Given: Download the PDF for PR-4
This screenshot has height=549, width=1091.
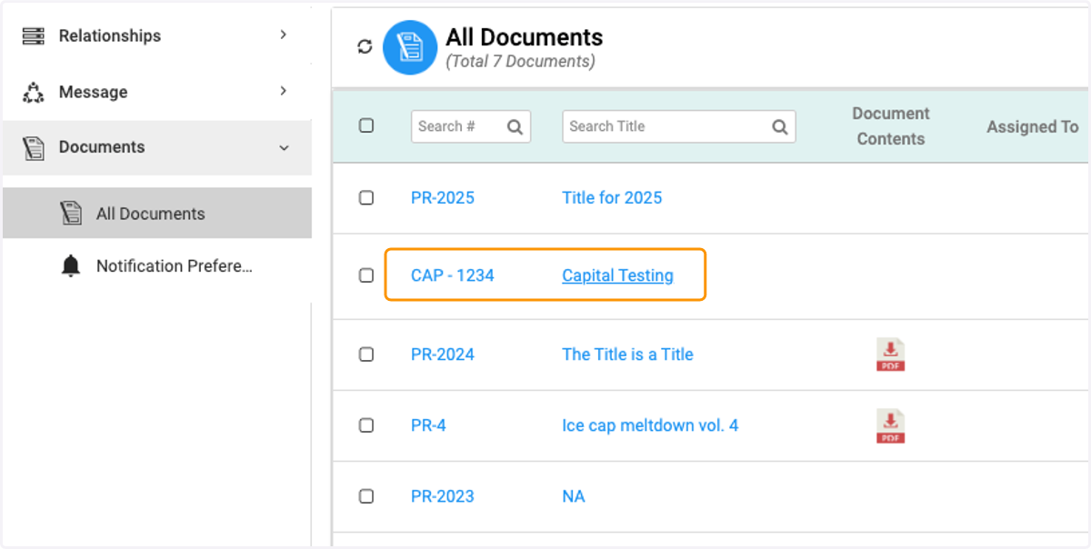Looking at the screenshot, I should 891,425.
